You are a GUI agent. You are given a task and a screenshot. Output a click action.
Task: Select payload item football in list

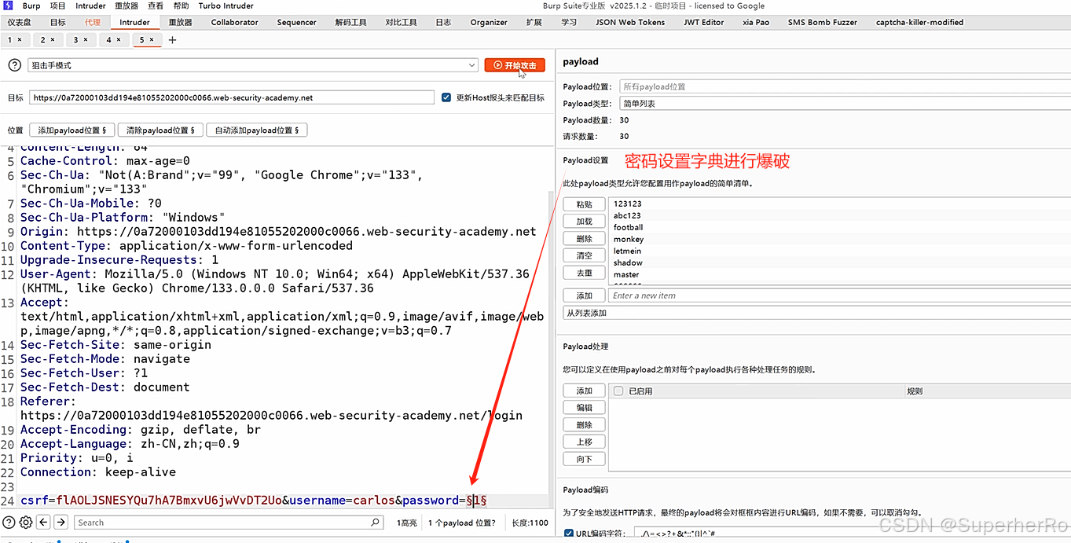coord(840,227)
